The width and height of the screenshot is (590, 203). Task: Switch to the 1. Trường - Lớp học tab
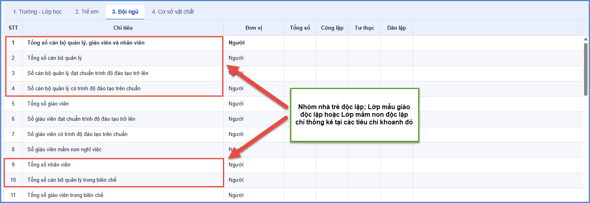pyautogui.click(x=37, y=12)
